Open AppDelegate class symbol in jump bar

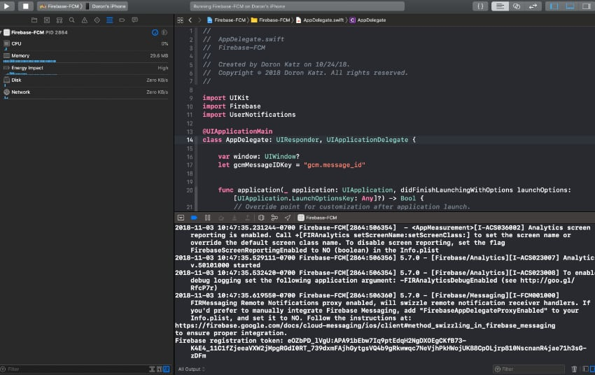(367, 20)
